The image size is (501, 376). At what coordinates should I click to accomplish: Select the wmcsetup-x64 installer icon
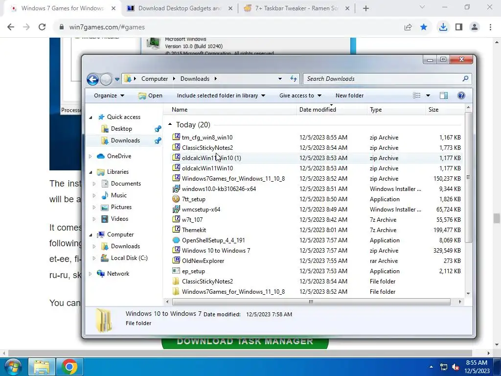pos(176,209)
